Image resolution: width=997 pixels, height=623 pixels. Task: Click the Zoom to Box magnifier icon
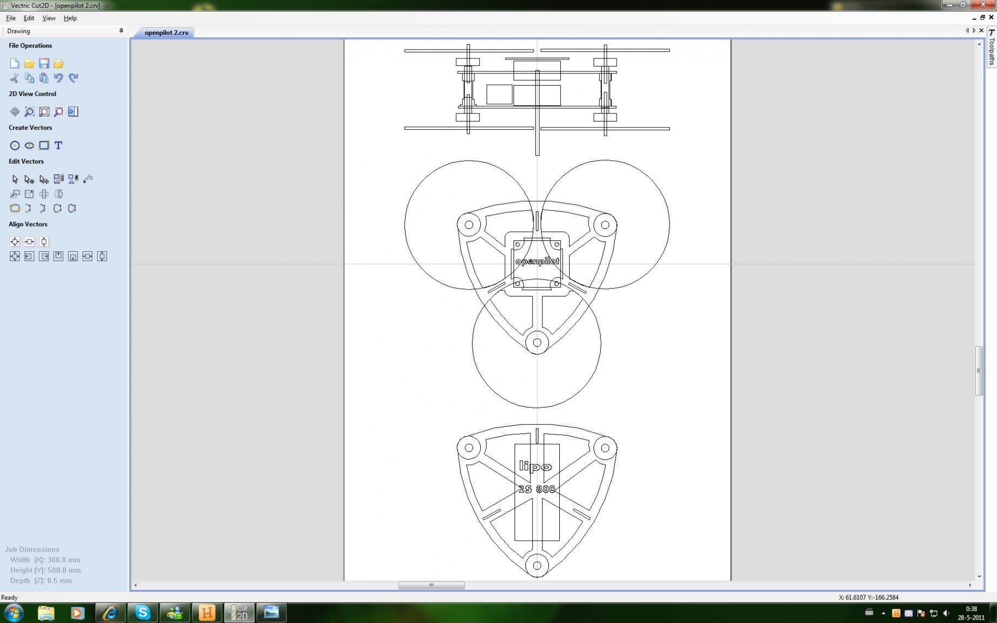pyautogui.click(x=29, y=112)
